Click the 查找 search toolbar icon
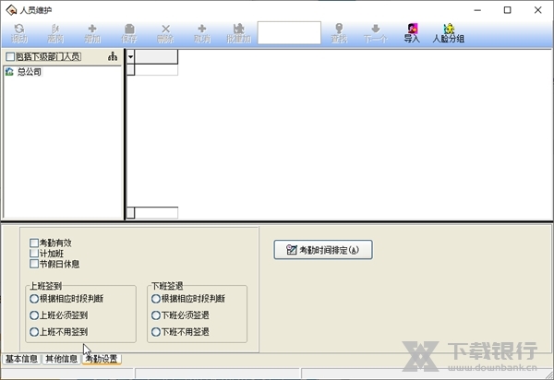This screenshot has height=380, width=554. pos(339,33)
